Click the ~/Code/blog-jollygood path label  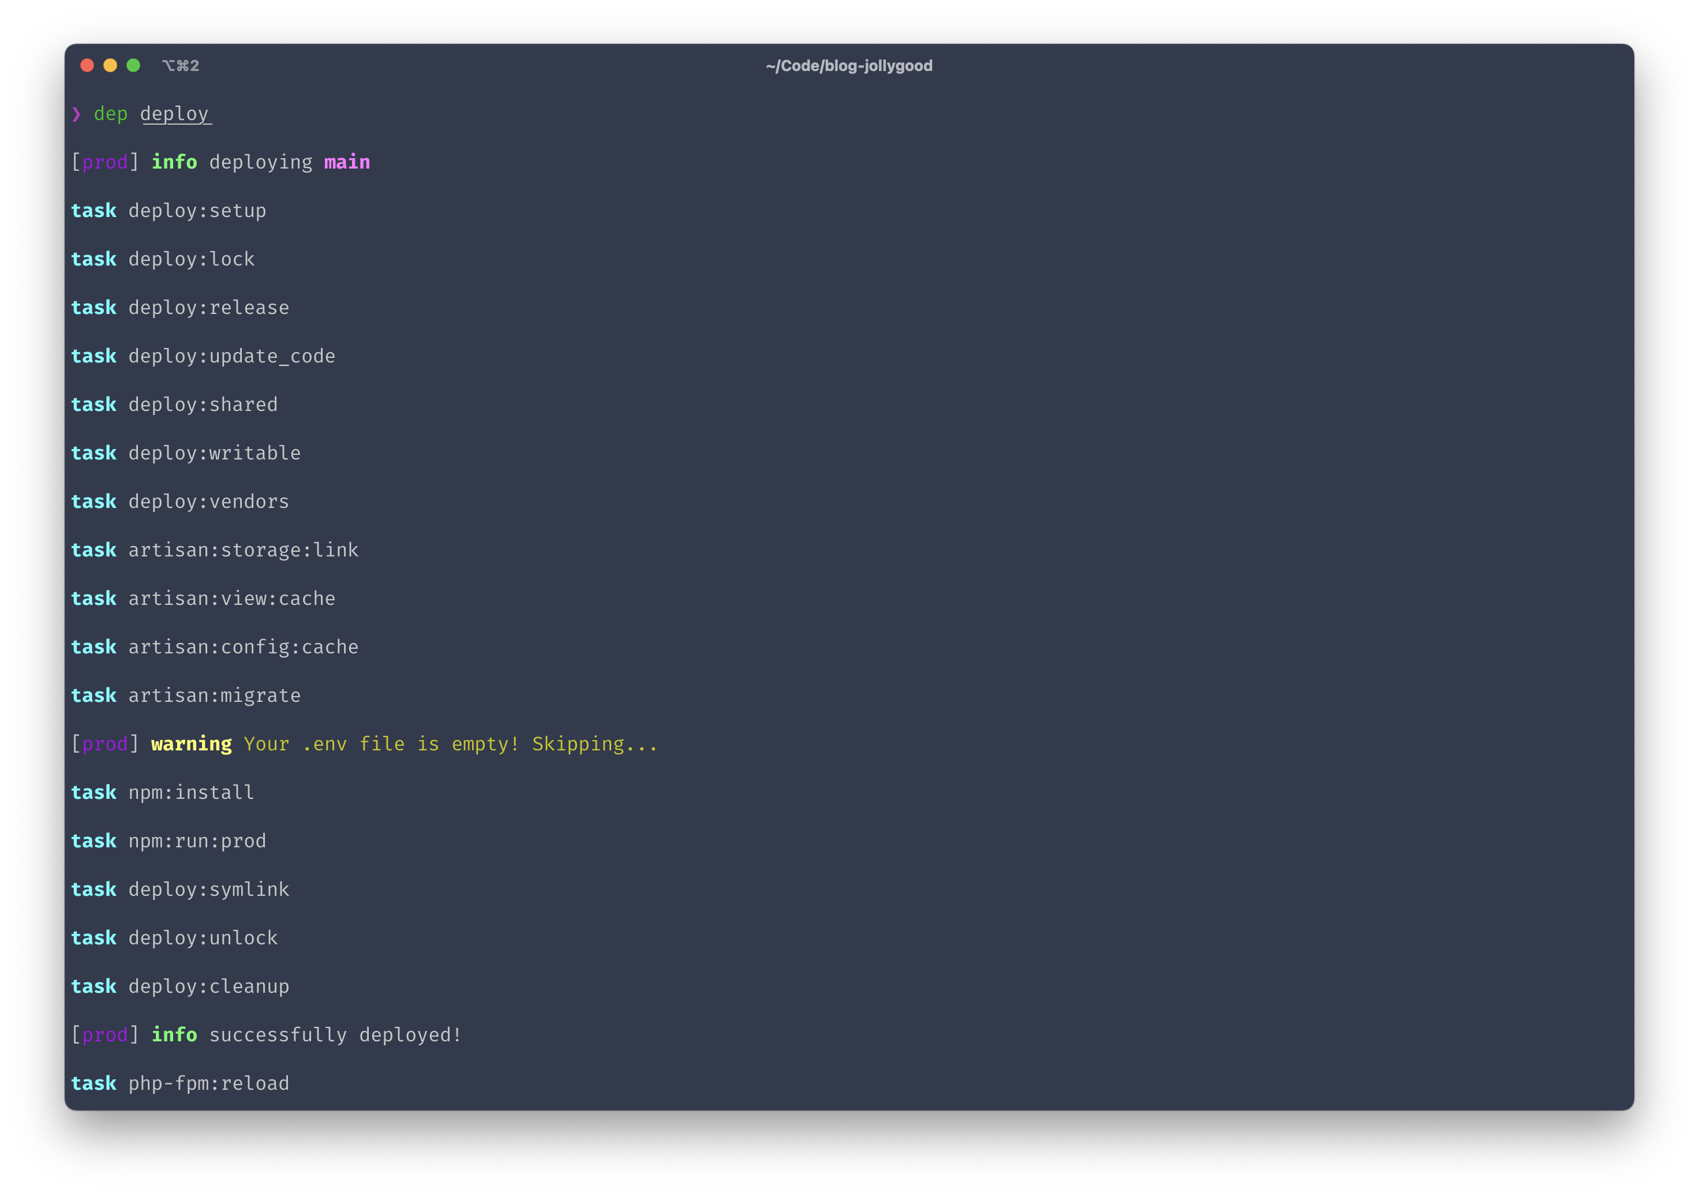coord(850,65)
